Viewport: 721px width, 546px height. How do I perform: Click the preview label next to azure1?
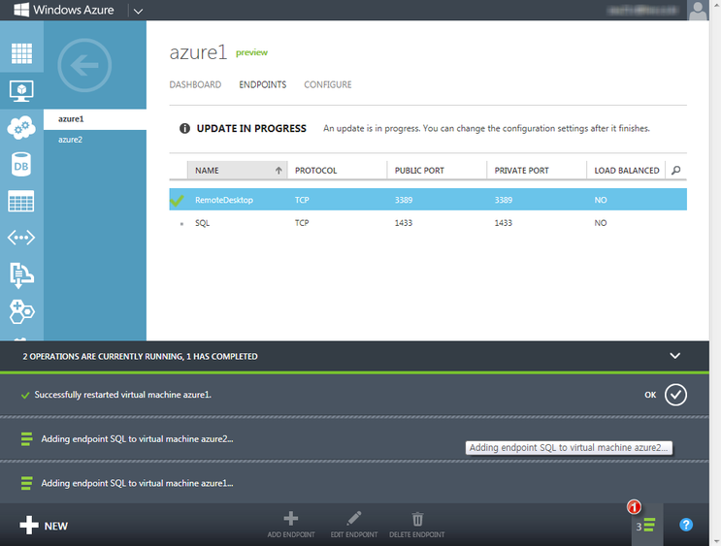pyautogui.click(x=251, y=52)
